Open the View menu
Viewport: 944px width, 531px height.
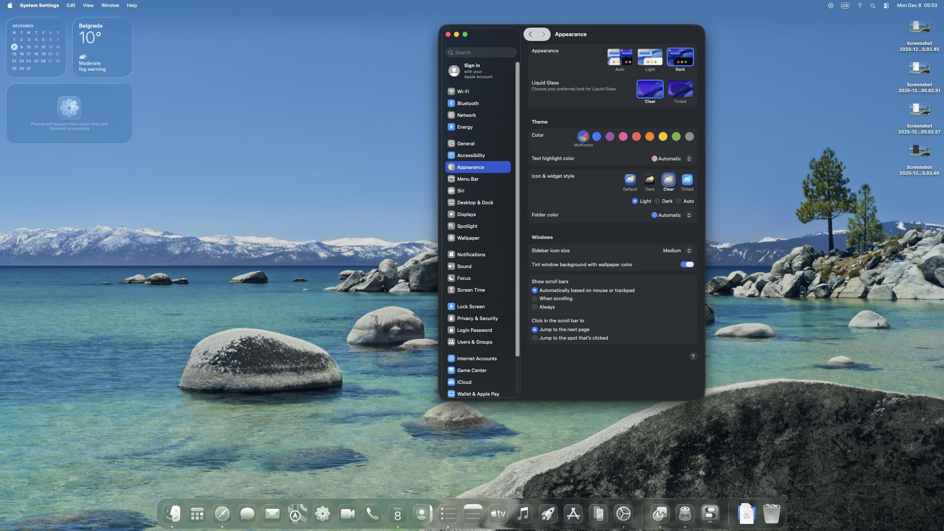[88, 6]
